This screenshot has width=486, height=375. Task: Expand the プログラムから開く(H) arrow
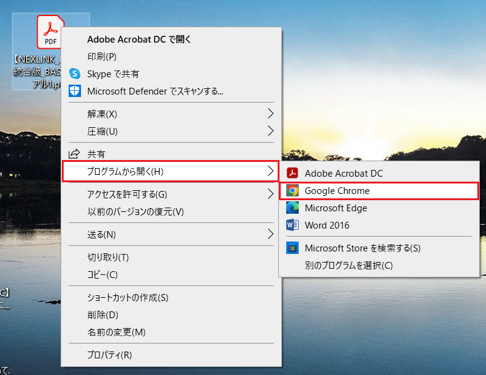coord(271,171)
